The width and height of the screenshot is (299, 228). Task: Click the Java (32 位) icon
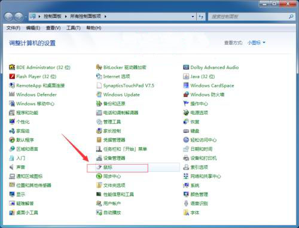coord(186,77)
